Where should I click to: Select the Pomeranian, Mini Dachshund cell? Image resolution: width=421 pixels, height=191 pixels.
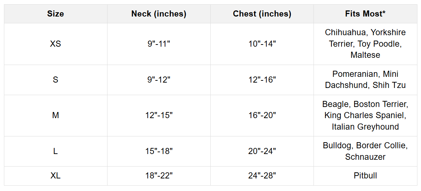click(x=365, y=80)
